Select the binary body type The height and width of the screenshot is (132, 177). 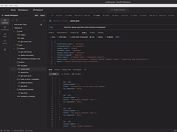coord(100,37)
